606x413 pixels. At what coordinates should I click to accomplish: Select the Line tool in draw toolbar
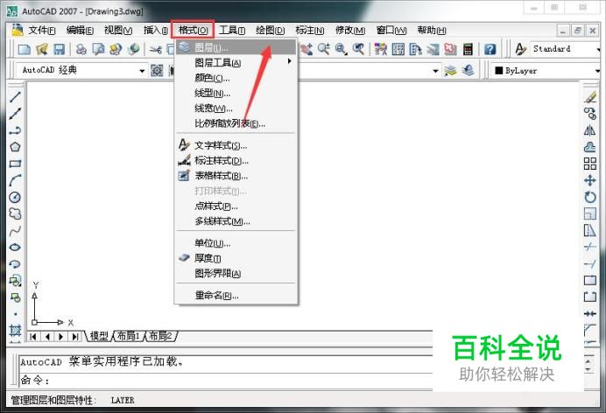(15, 97)
